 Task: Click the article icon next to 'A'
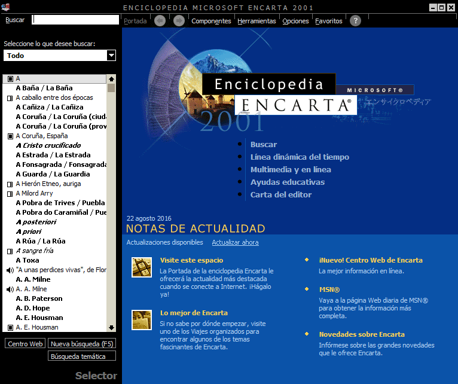[10, 79]
